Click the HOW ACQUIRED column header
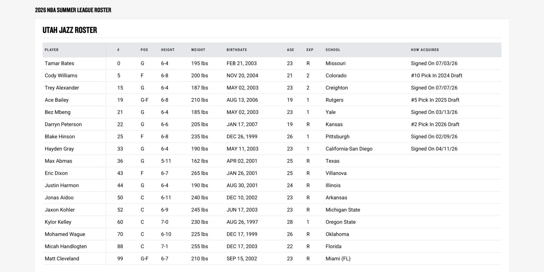The height and width of the screenshot is (272, 544). coord(425,50)
